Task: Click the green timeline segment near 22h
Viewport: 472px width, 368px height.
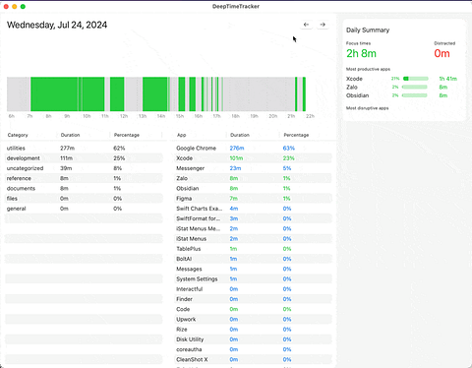Action: click(x=304, y=94)
